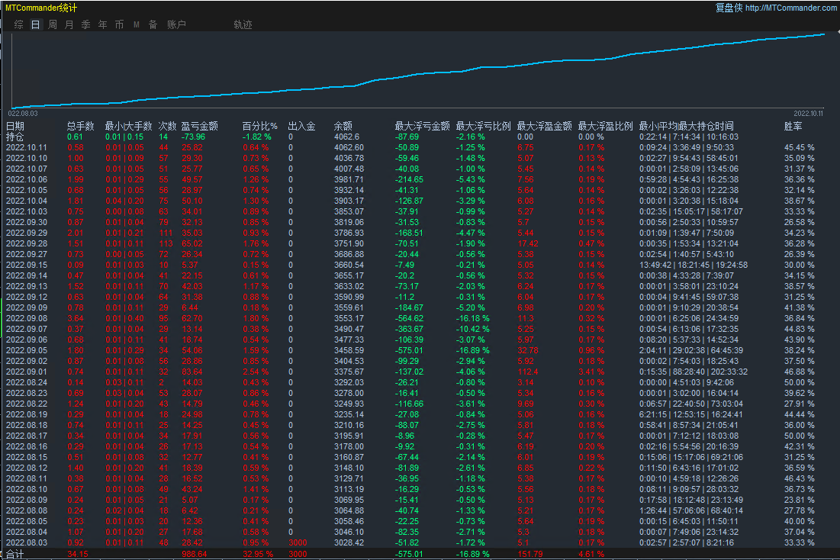Viewport: 840px width, 560px height.
Task: Open the 季 quarterly tab
Action: click(86, 24)
